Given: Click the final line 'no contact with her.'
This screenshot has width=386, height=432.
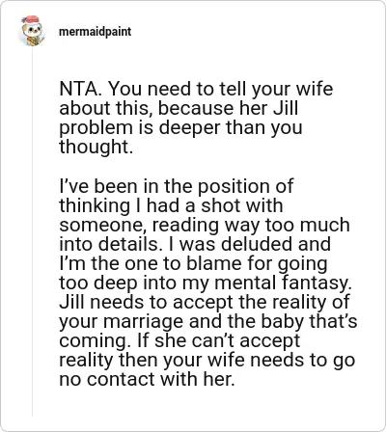Looking at the screenshot, I should click(147, 379).
